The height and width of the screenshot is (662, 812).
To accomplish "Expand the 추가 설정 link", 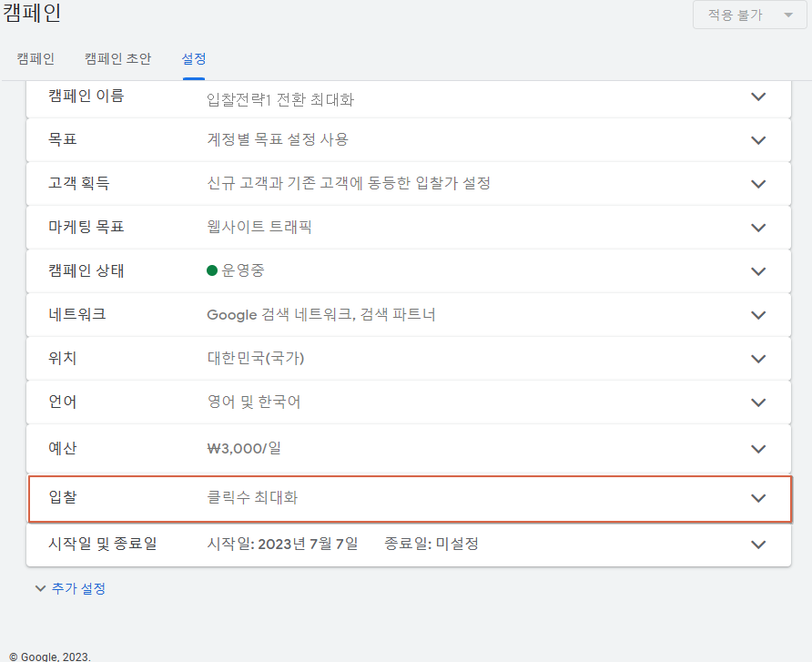I will tap(70, 589).
